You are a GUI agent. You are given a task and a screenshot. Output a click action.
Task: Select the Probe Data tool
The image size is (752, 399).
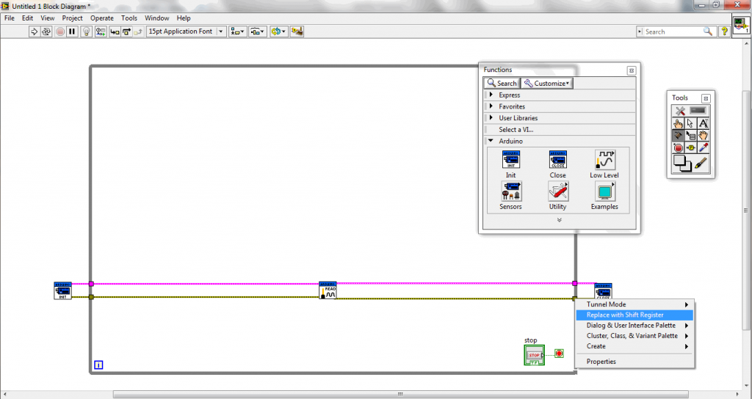(690, 147)
